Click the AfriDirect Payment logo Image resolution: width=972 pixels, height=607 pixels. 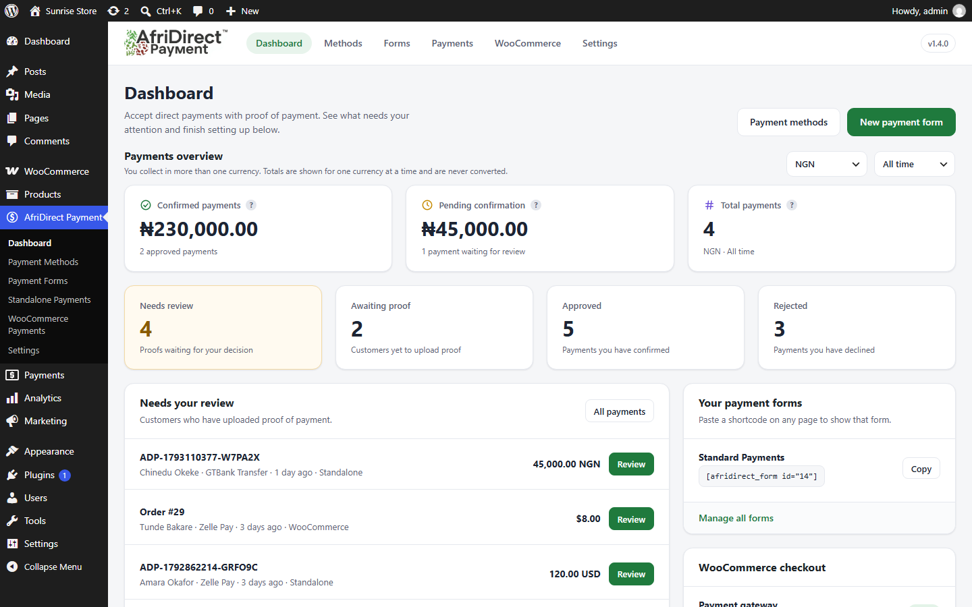176,42
